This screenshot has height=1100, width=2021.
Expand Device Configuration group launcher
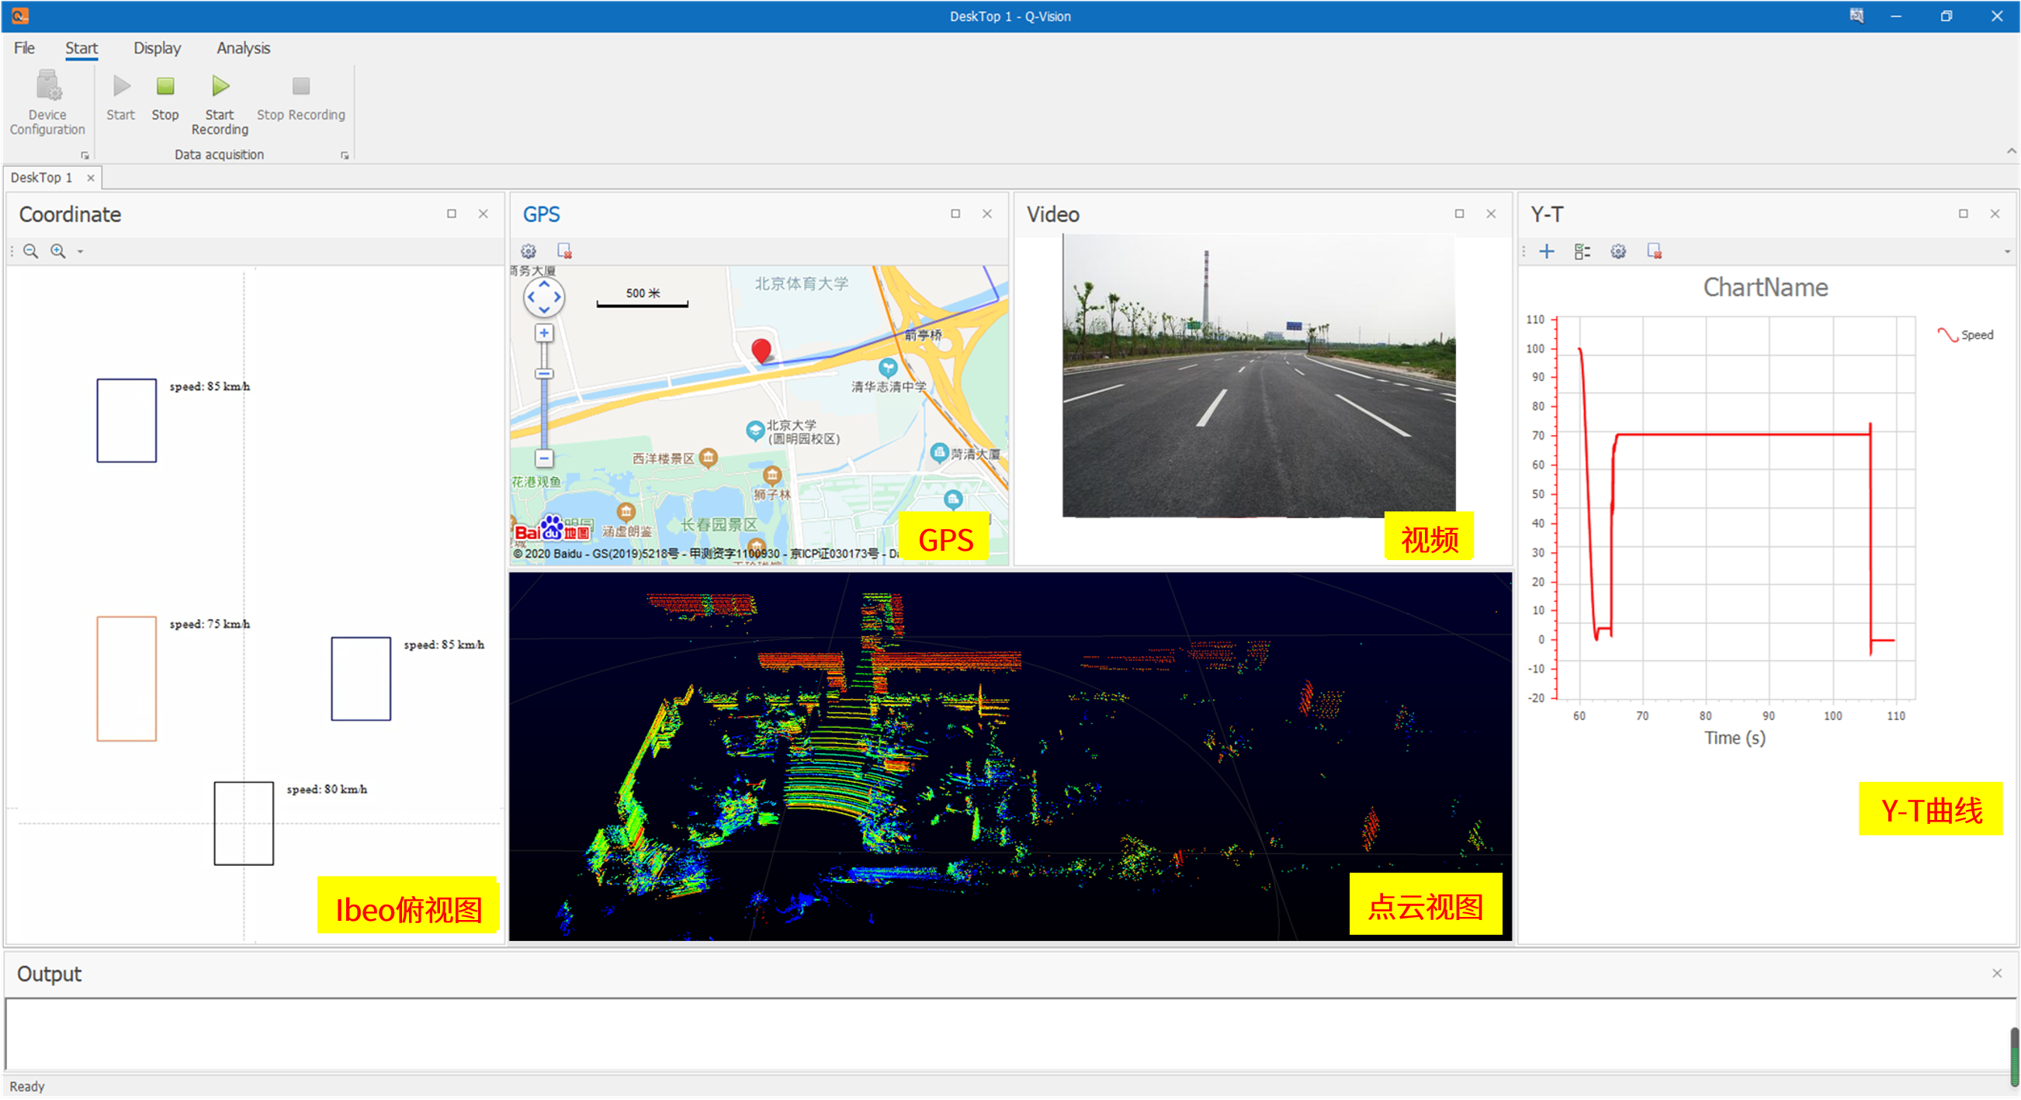click(x=85, y=155)
